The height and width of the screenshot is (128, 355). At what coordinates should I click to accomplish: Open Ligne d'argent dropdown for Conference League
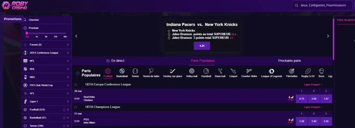313,85
